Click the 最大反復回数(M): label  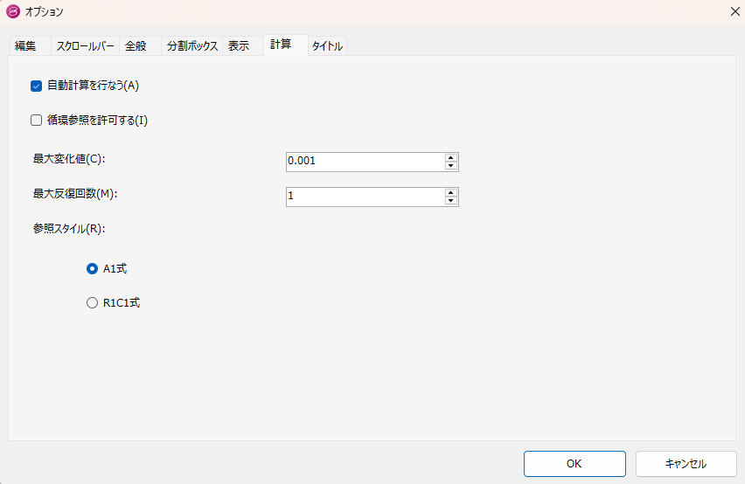pyautogui.click(x=75, y=194)
